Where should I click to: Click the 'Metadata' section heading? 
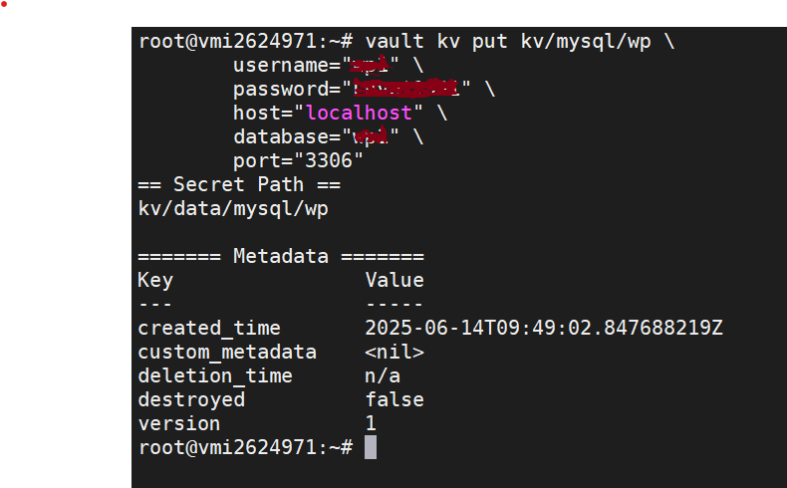click(281, 256)
